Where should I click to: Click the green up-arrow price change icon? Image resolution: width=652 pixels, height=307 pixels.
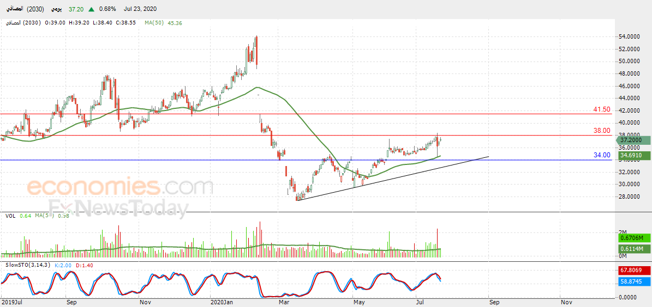click(91, 9)
